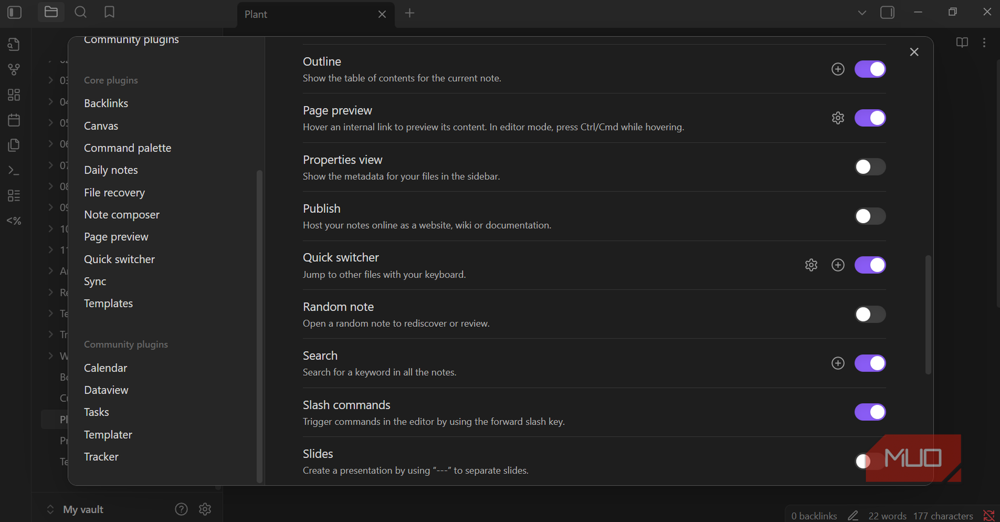The width and height of the screenshot is (1000, 522).
Task: Close the settings dialog
Action: (x=914, y=52)
